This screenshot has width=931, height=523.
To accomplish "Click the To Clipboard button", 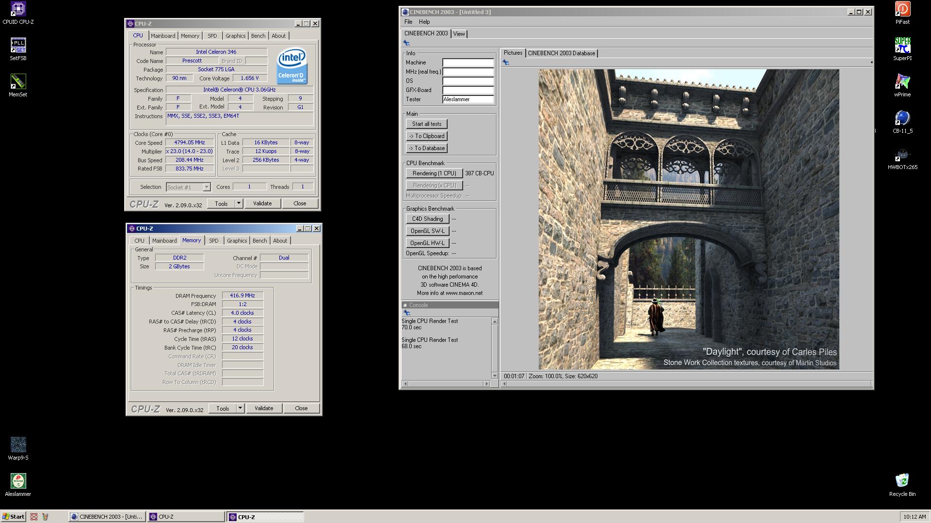I will 427,136.
